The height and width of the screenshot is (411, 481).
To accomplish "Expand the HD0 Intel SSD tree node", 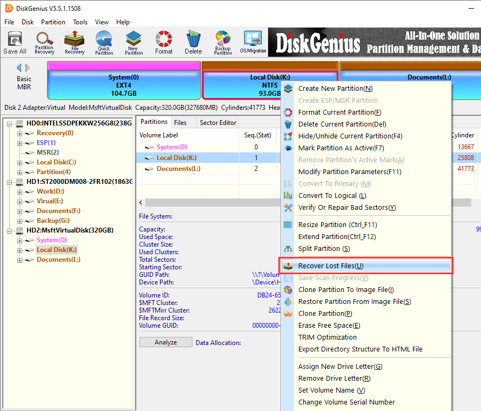I will coord(10,123).
